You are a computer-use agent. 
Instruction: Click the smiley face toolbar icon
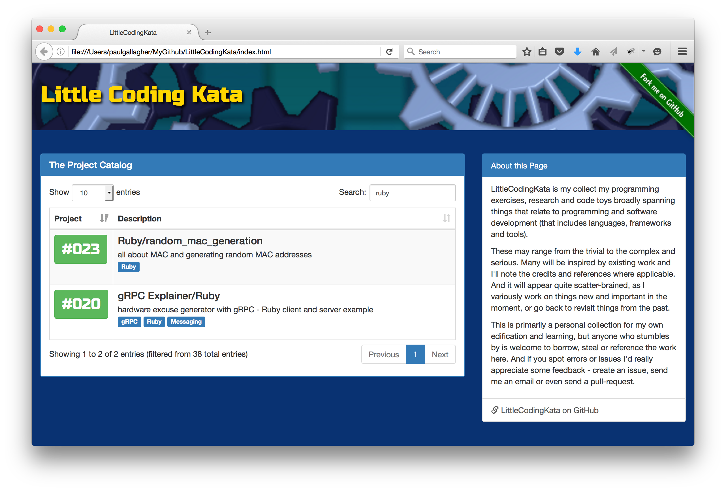click(657, 52)
